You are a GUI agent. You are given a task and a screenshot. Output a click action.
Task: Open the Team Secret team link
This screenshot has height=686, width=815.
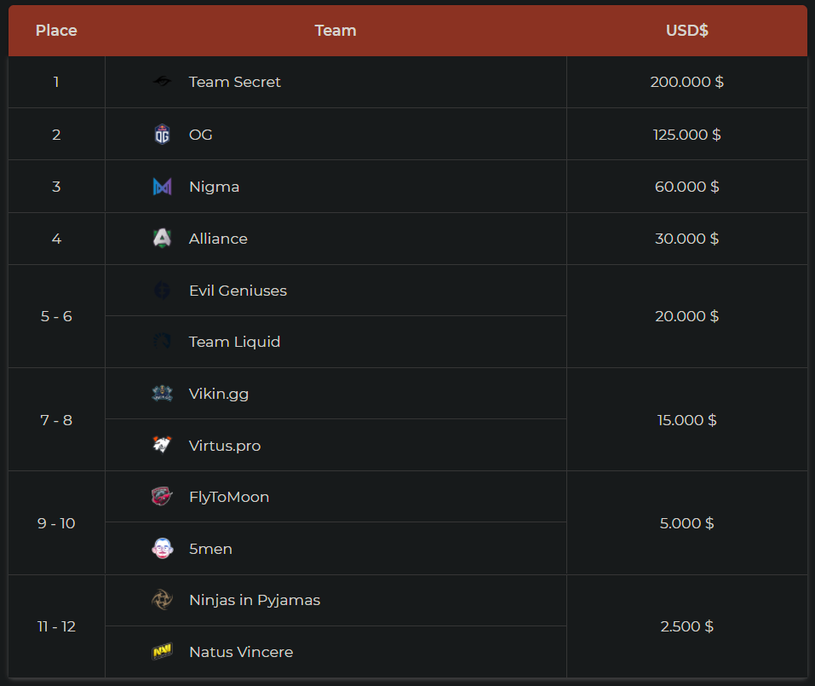pos(234,82)
